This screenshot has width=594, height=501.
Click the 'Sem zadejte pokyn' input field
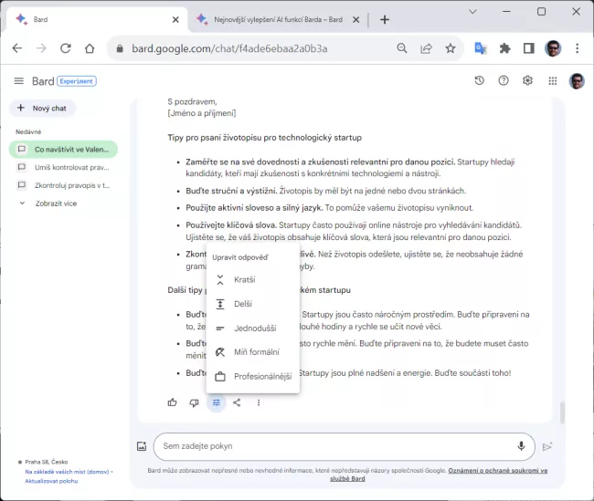334,446
